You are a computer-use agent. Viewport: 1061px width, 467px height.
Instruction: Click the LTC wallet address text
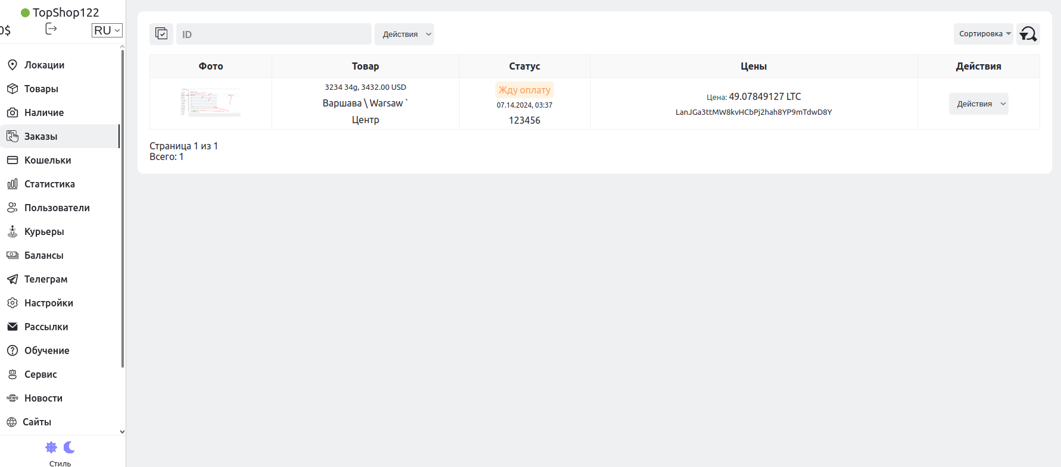754,112
